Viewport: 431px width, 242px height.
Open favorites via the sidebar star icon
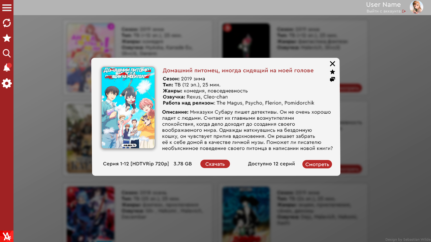coord(7,38)
